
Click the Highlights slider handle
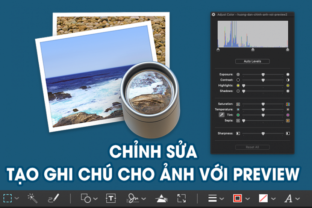(244, 86)
